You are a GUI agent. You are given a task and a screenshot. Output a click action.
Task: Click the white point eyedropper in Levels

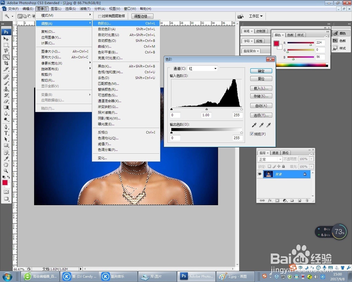(269, 125)
